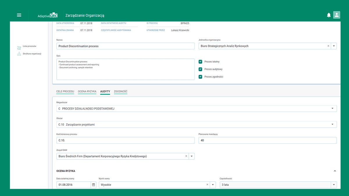Click the Lista procesów sidebar icon
Screen dimensions: 349x196
point(19,47)
